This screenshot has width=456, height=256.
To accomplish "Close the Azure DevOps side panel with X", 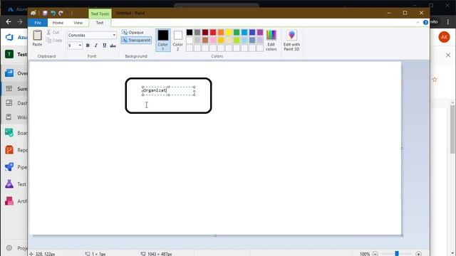I will tap(448, 55).
